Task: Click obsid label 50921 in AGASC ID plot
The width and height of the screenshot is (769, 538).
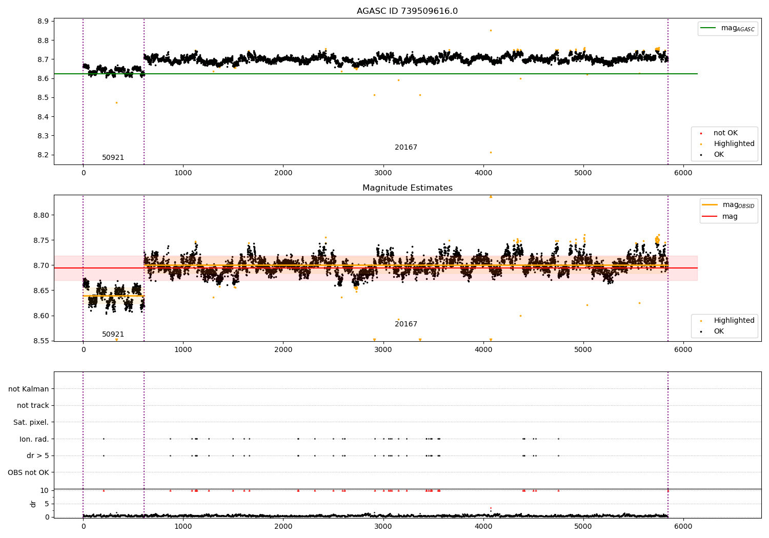Action: click(113, 158)
